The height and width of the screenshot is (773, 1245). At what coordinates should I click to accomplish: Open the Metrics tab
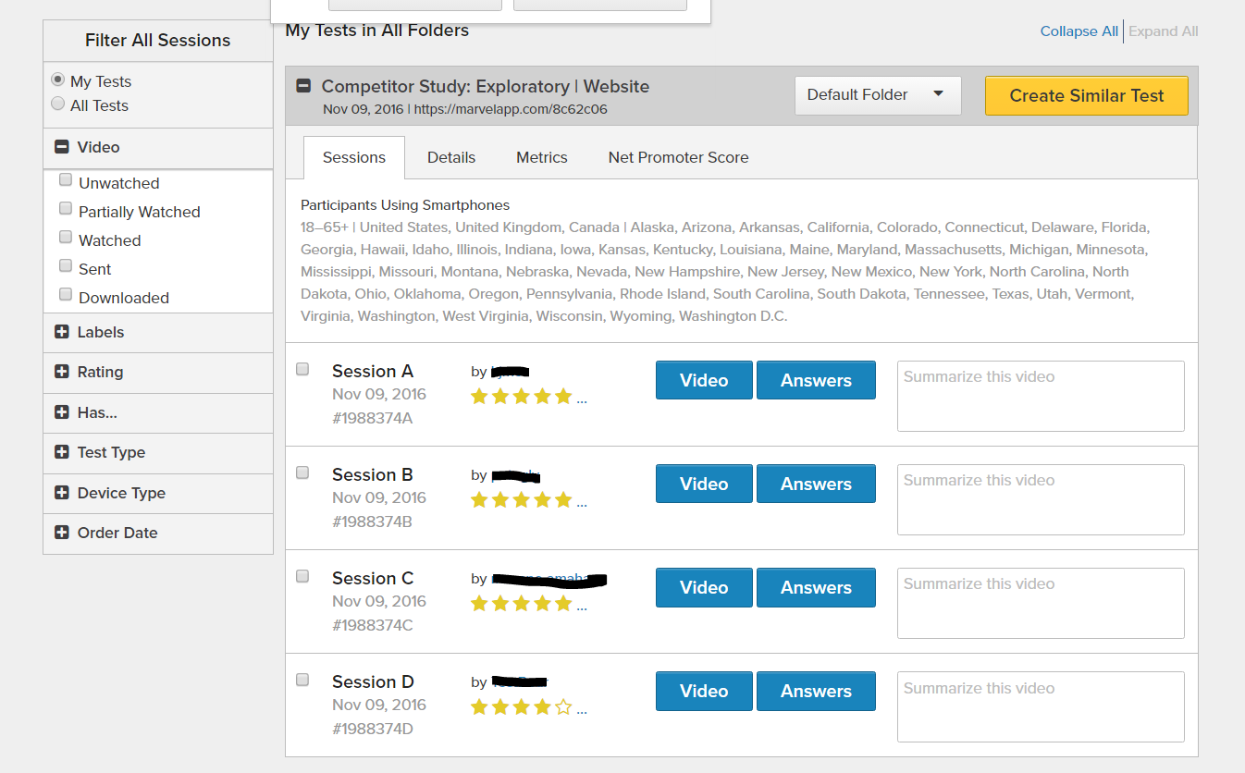542,157
